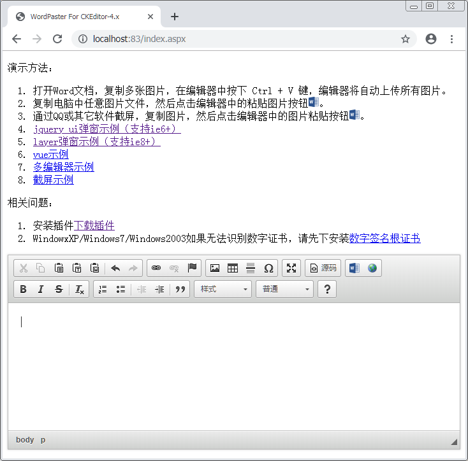The image size is (468, 461).
Task: Select the WordPaster For CKEditor-4.x tab
Action: (84, 17)
